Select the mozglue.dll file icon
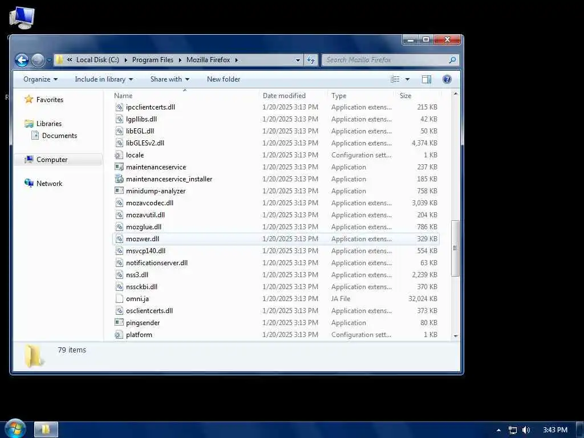This screenshot has height=438, width=584. 119,227
